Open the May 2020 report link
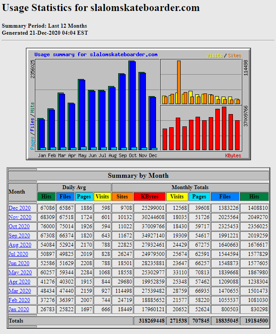The height and width of the screenshot is (334, 276). [x=20, y=273]
